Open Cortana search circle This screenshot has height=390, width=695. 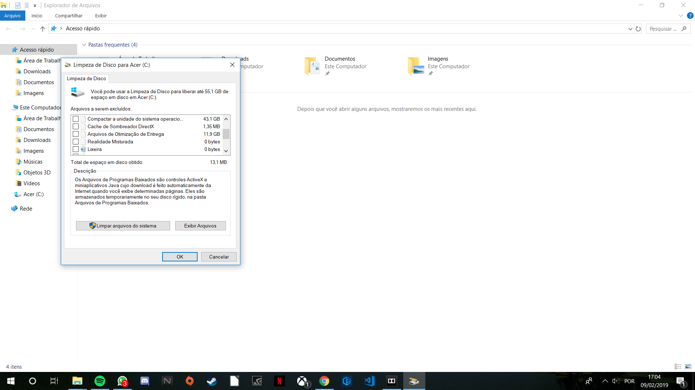click(x=32, y=381)
